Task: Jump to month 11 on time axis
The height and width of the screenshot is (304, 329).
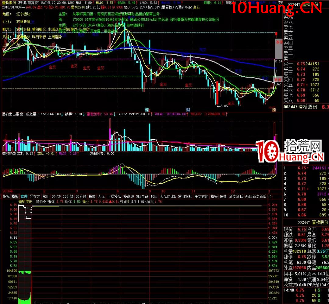Action: pos(193,191)
